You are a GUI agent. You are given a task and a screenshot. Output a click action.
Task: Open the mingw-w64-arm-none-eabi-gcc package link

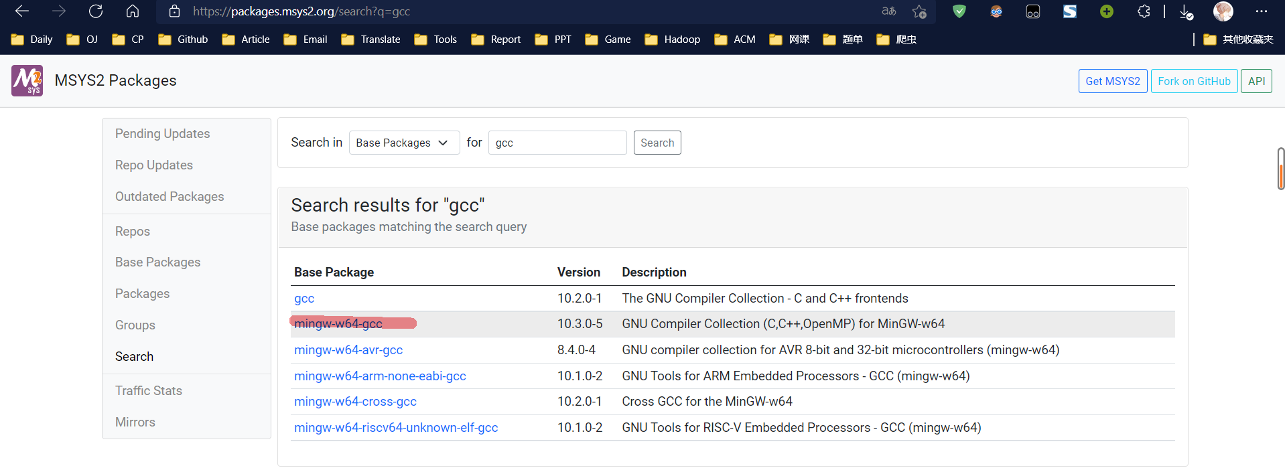pos(380,376)
